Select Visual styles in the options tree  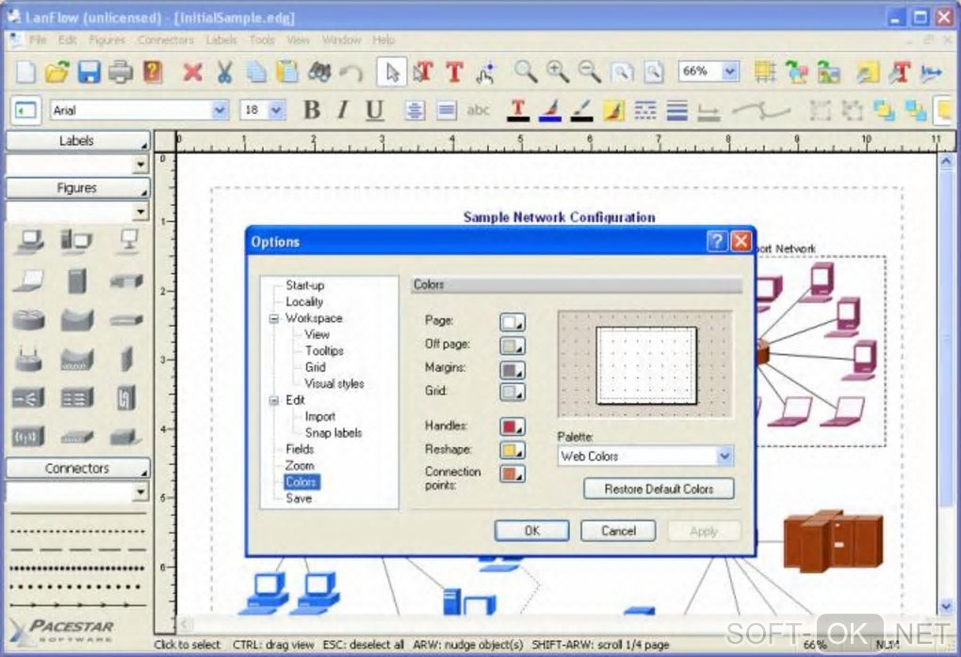click(x=334, y=384)
